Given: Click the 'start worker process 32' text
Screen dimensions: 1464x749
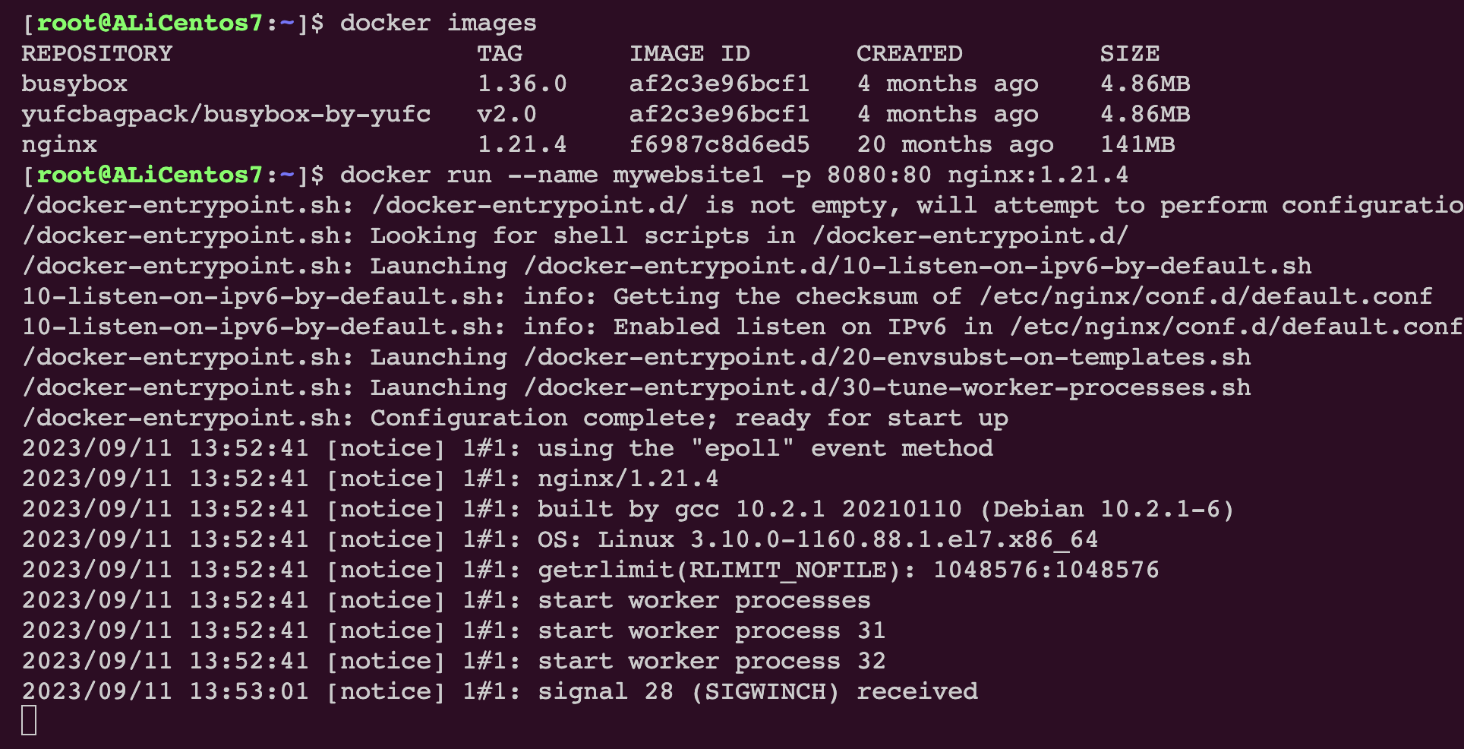Looking at the screenshot, I should click(711, 662).
